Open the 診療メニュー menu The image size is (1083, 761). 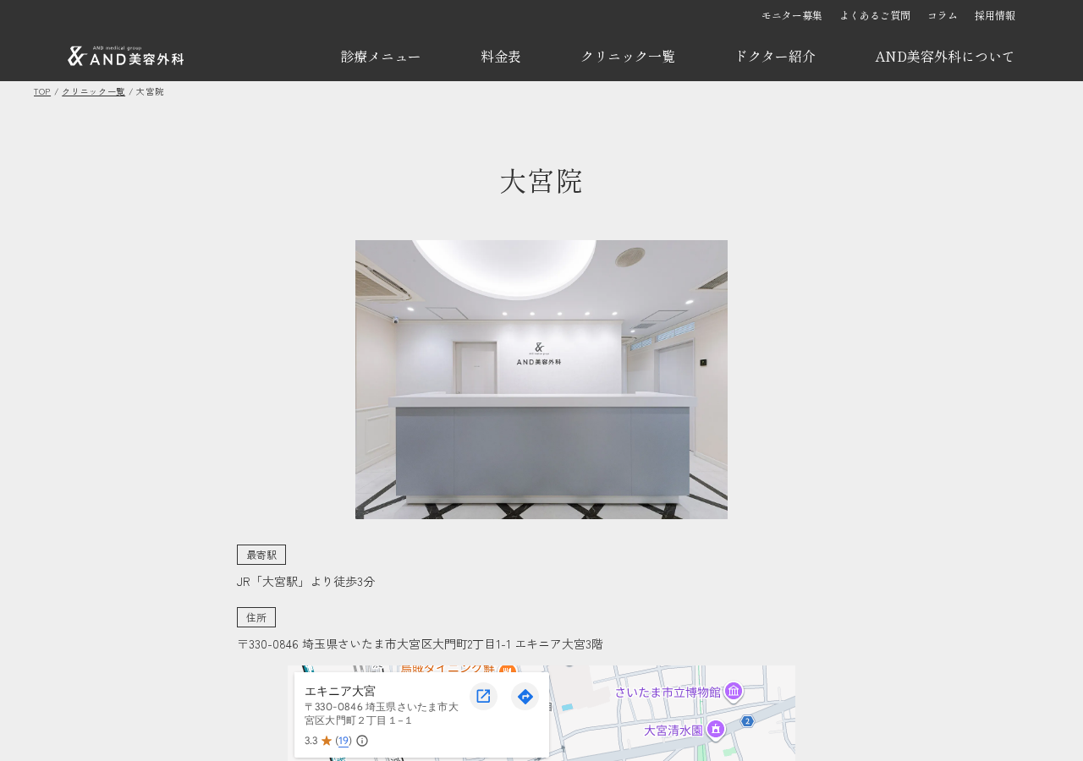(x=381, y=57)
